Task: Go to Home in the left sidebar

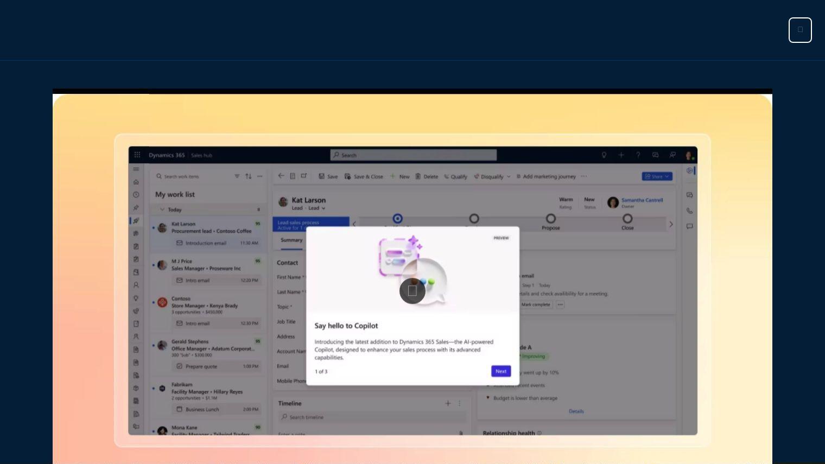Action: tap(136, 182)
